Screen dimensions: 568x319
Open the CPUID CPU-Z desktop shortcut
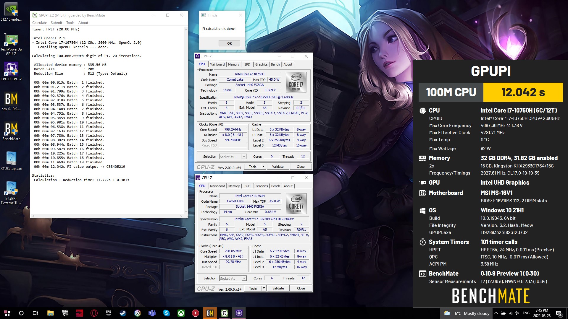click(11, 71)
